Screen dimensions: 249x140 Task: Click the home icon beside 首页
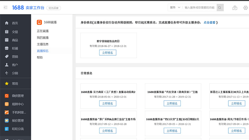tap(7, 23)
